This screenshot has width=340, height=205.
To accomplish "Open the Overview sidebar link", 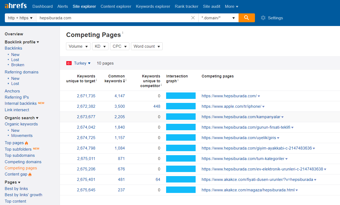I will pyautogui.click(x=14, y=34).
